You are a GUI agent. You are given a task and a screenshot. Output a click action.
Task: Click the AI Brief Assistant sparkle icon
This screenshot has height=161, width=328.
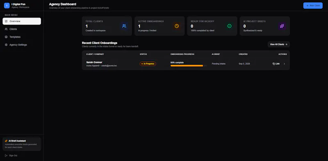[x=6, y=141]
